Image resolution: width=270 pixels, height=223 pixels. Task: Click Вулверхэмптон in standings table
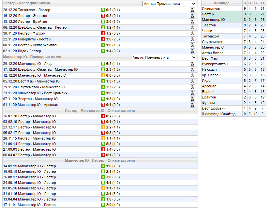point(215,64)
